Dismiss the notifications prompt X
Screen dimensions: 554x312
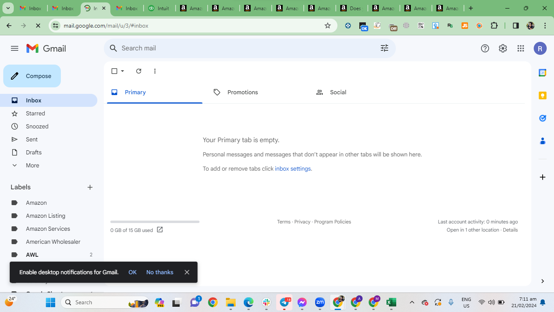coord(187,272)
